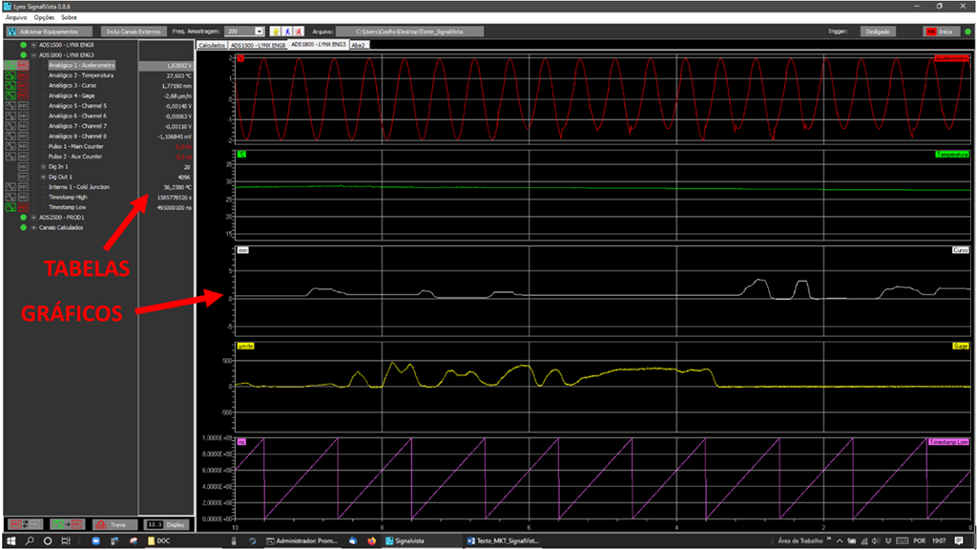Viewport: 977px width, 550px height.
Task: Open Windows taskbar search
Action: (x=30, y=541)
